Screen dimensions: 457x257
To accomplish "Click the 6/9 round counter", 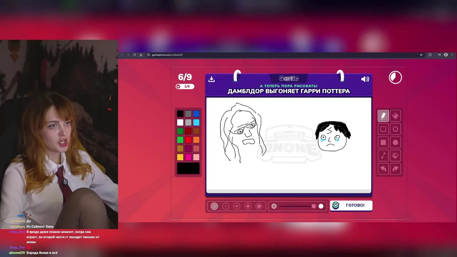I will point(185,77).
